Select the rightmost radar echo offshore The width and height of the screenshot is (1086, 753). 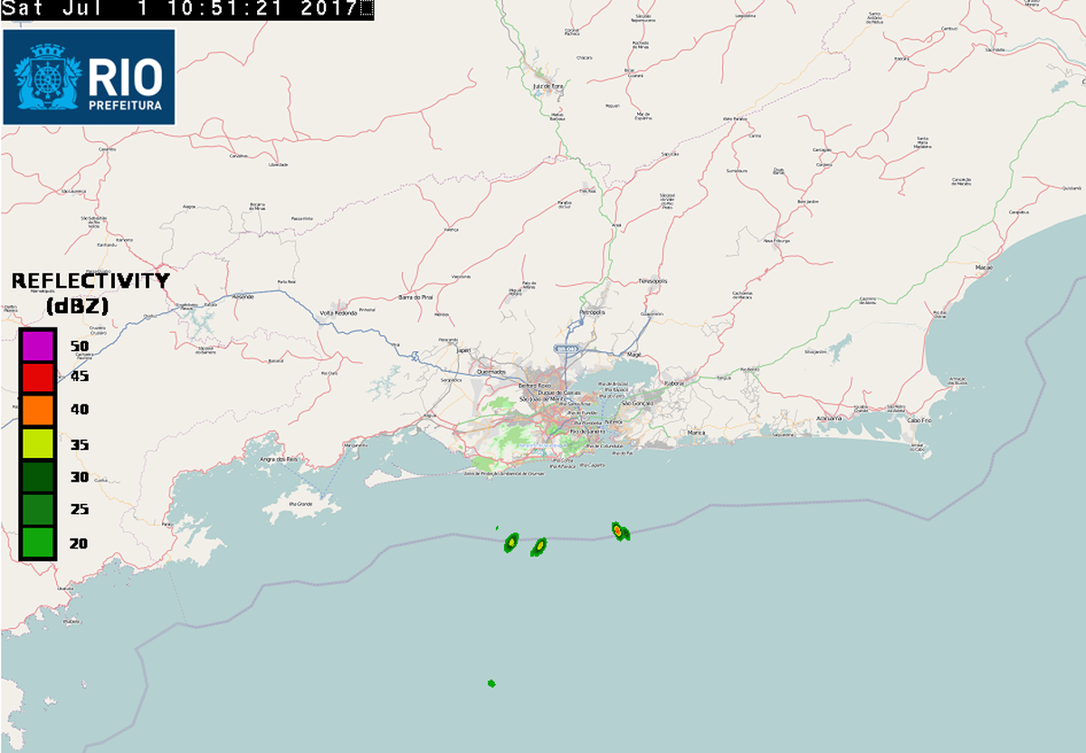pyautogui.click(x=620, y=531)
